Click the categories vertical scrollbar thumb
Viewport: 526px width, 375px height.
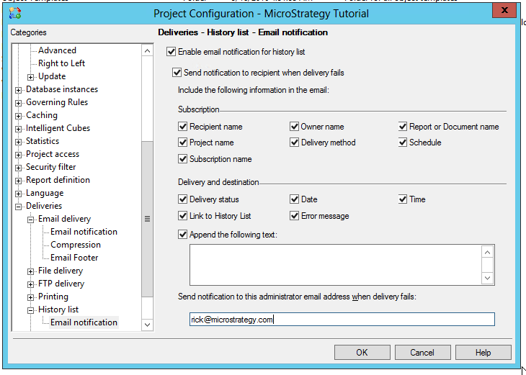click(x=147, y=219)
